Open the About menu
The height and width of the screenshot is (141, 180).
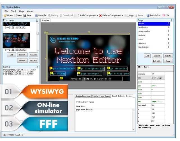click(30, 11)
